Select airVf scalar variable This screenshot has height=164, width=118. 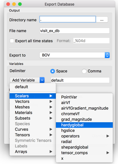click(x=84, y=103)
